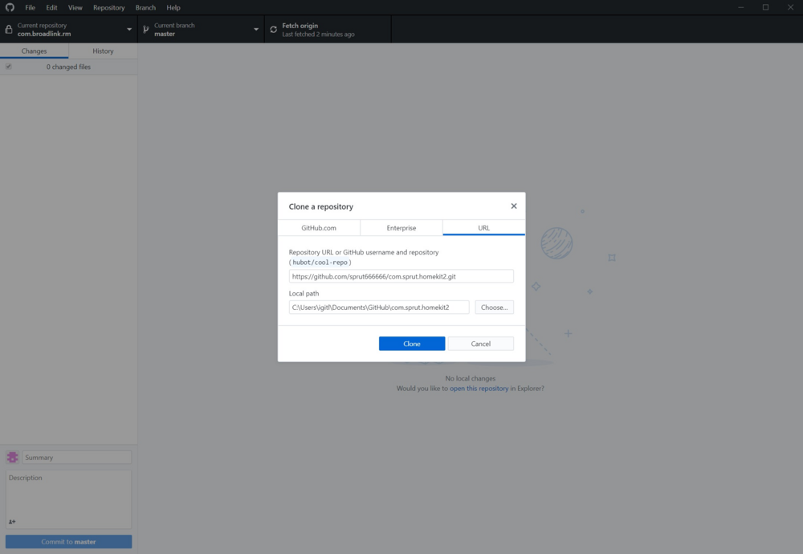The height and width of the screenshot is (554, 803).
Task: Click Fetch origin button
Action: click(x=328, y=29)
